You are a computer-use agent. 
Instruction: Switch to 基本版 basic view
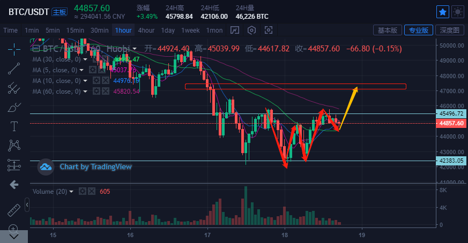(387, 30)
